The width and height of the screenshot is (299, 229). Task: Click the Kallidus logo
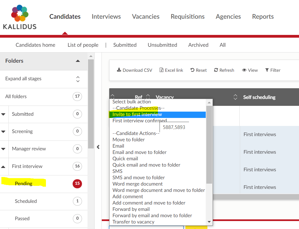20,17
